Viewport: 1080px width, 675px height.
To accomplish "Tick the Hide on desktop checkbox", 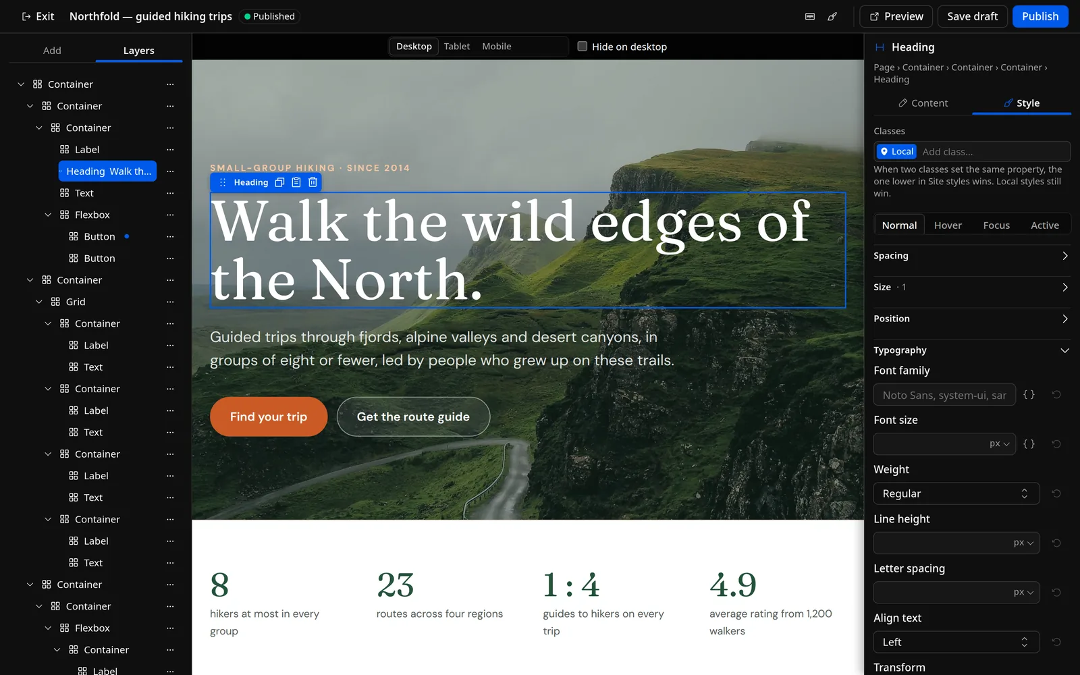I will tap(583, 47).
